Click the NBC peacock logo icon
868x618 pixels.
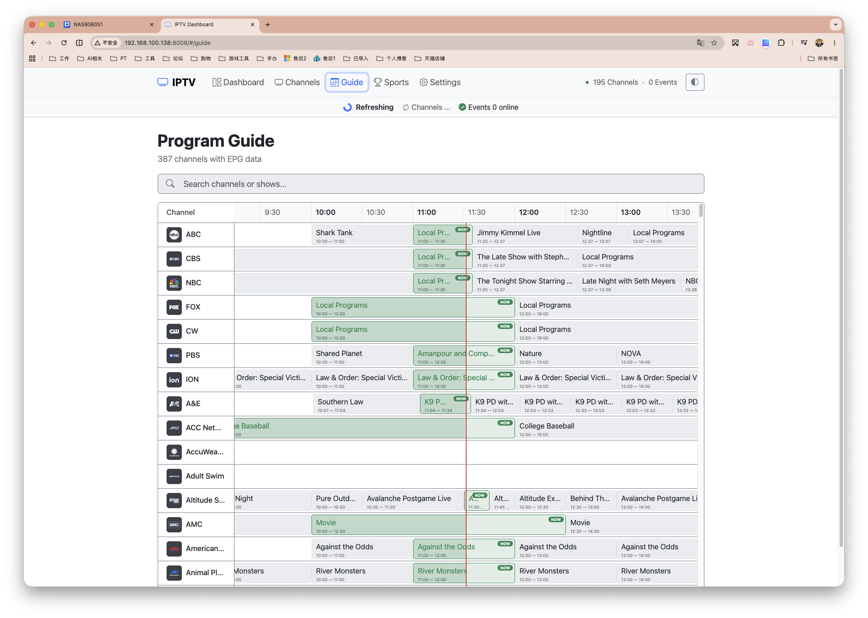174,283
